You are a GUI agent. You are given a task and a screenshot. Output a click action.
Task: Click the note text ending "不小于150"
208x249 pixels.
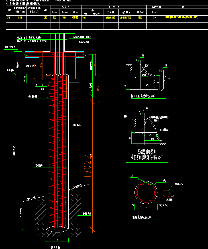pyautogui.click(x=32, y=41)
